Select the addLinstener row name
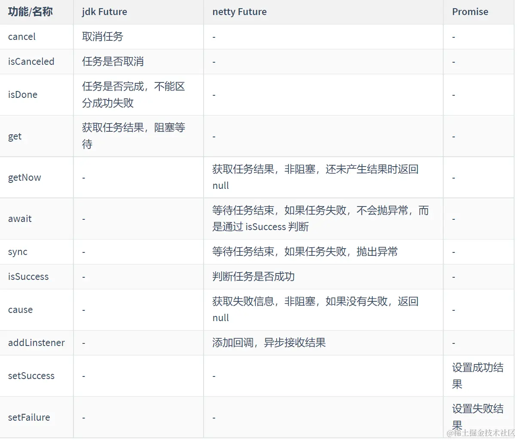The width and height of the screenshot is (518, 440). [x=37, y=343]
